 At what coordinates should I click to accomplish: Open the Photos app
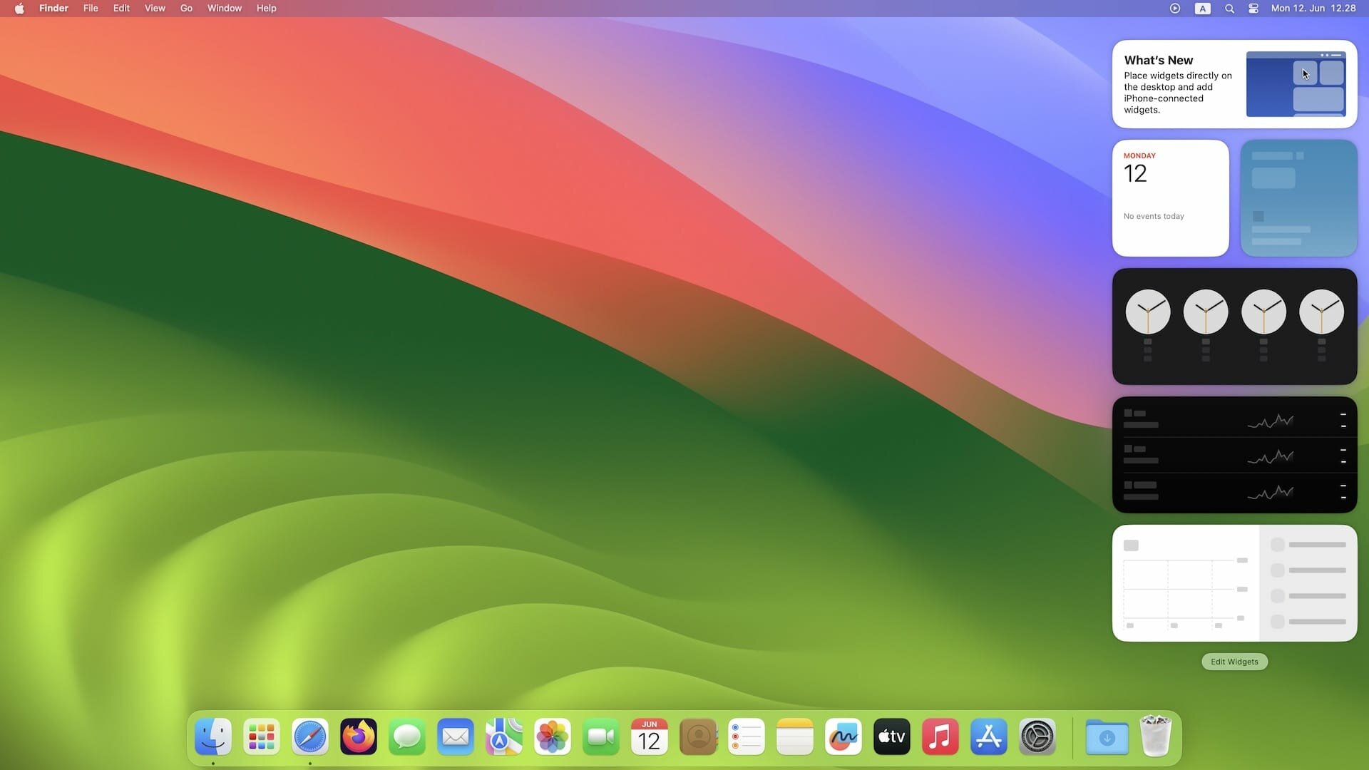point(553,736)
